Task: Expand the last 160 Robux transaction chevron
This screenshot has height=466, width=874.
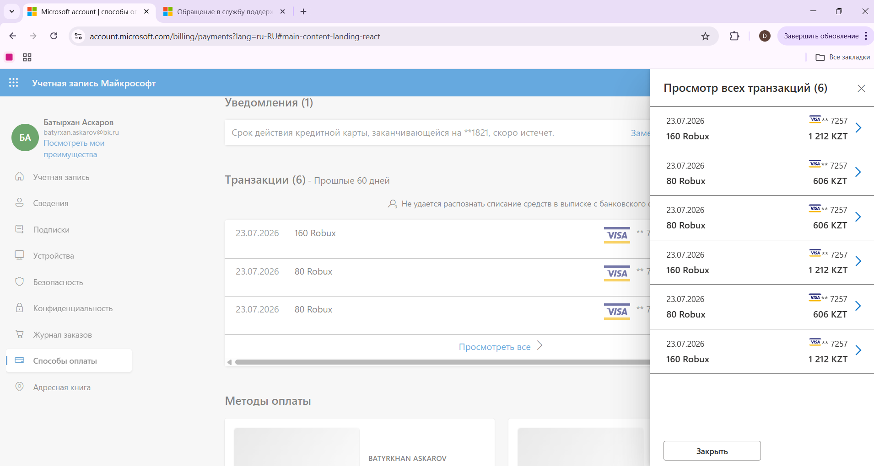Action: point(858,350)
